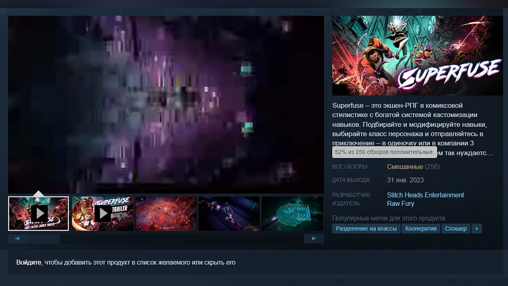Click the РАЗРАБОТЧИК label
508x286 pixels.
click(x=352, y=195)
